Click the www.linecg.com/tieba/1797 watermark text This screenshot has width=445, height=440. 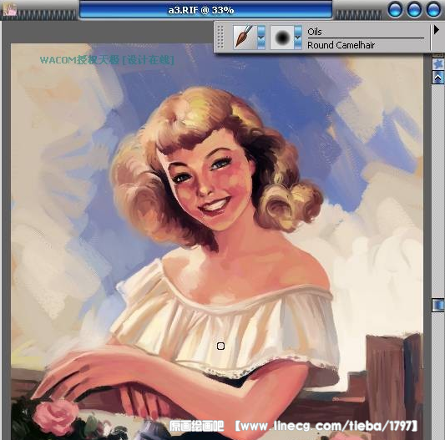pos(326,426)
